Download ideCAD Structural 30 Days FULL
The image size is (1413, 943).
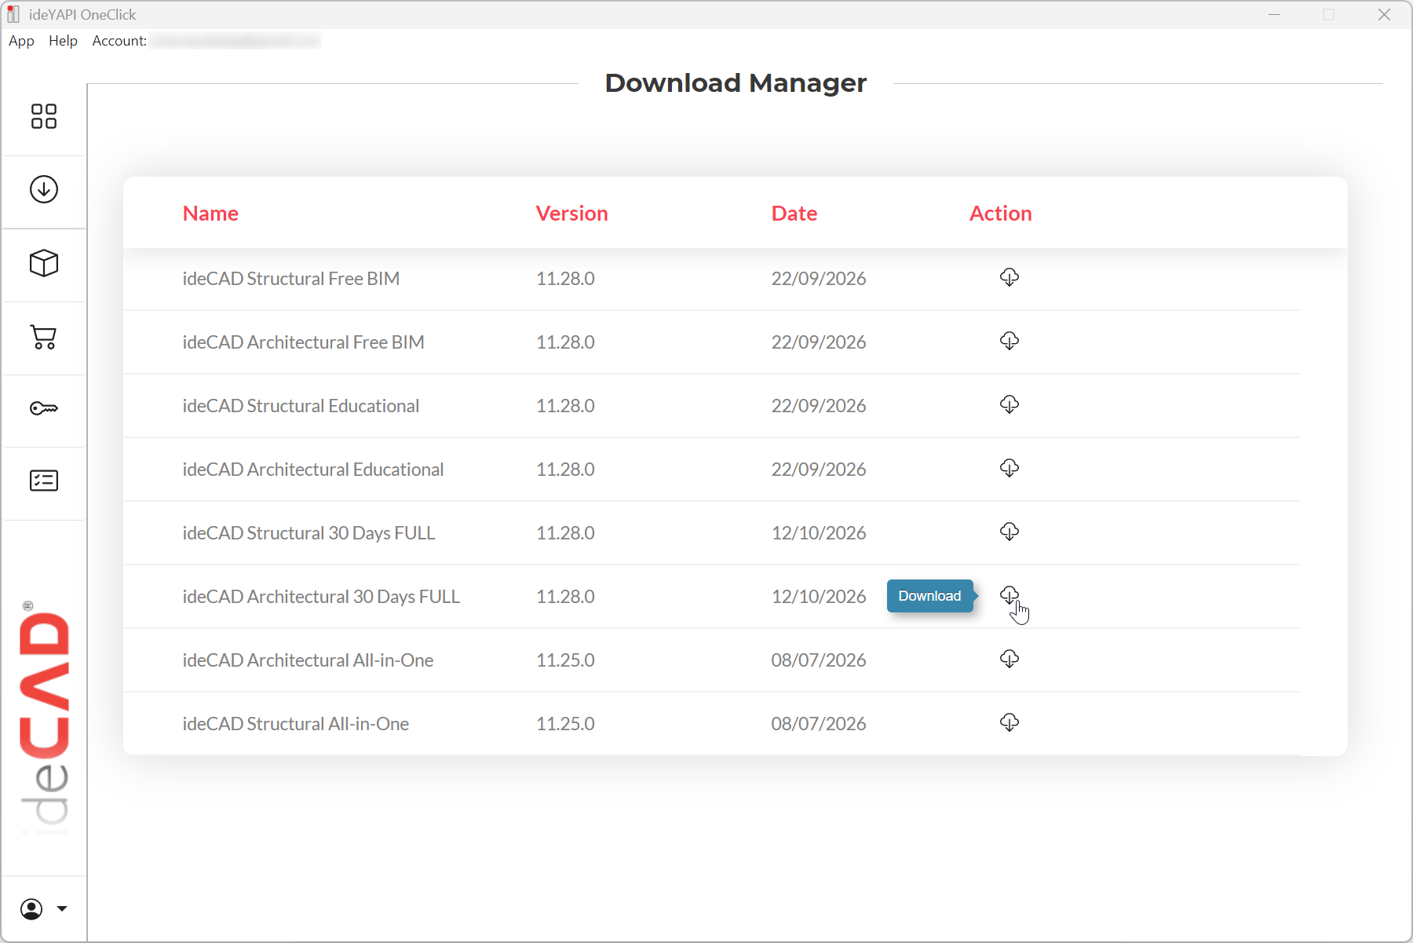[x=1010, y=532]
